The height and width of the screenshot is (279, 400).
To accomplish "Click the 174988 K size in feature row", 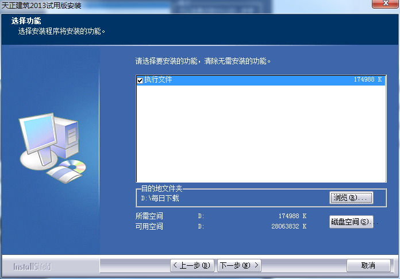I will 368,80.
